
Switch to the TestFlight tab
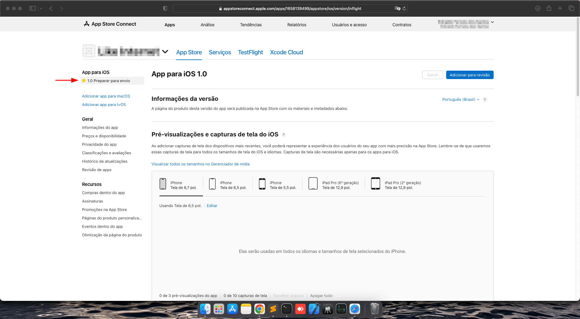click(x=250, y=52)
